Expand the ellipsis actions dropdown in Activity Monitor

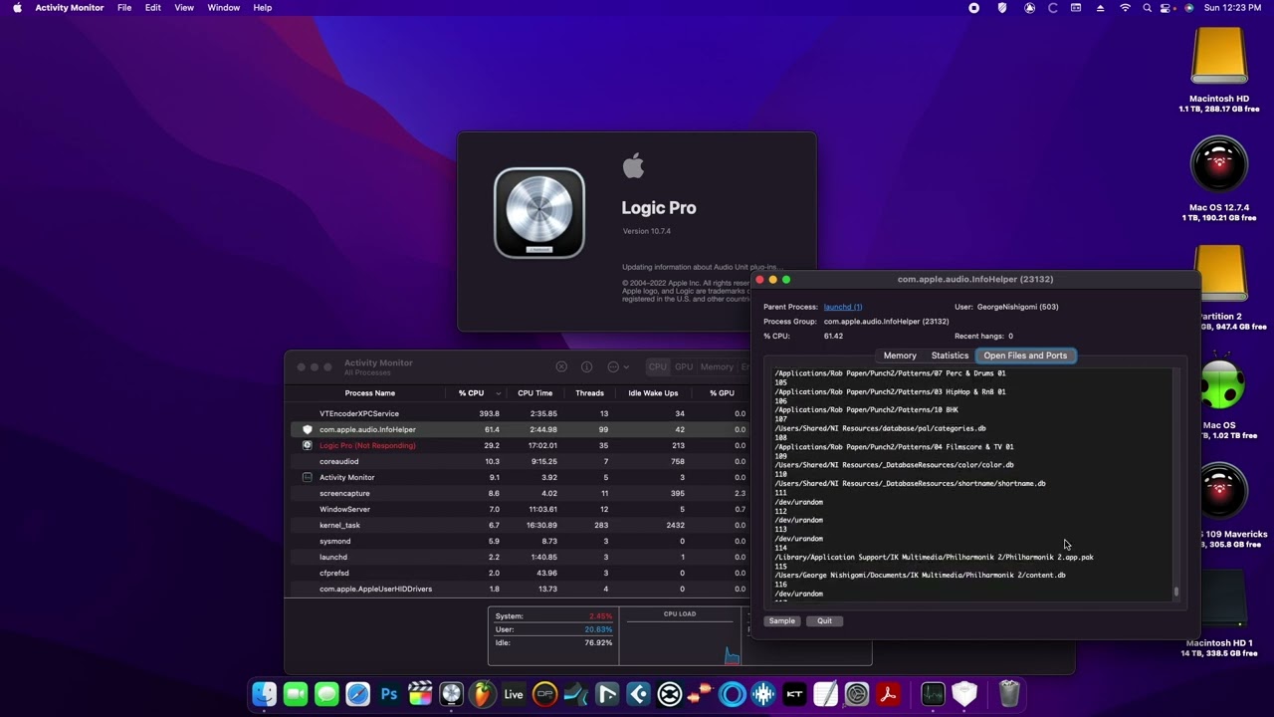click(x=617, y=367)
